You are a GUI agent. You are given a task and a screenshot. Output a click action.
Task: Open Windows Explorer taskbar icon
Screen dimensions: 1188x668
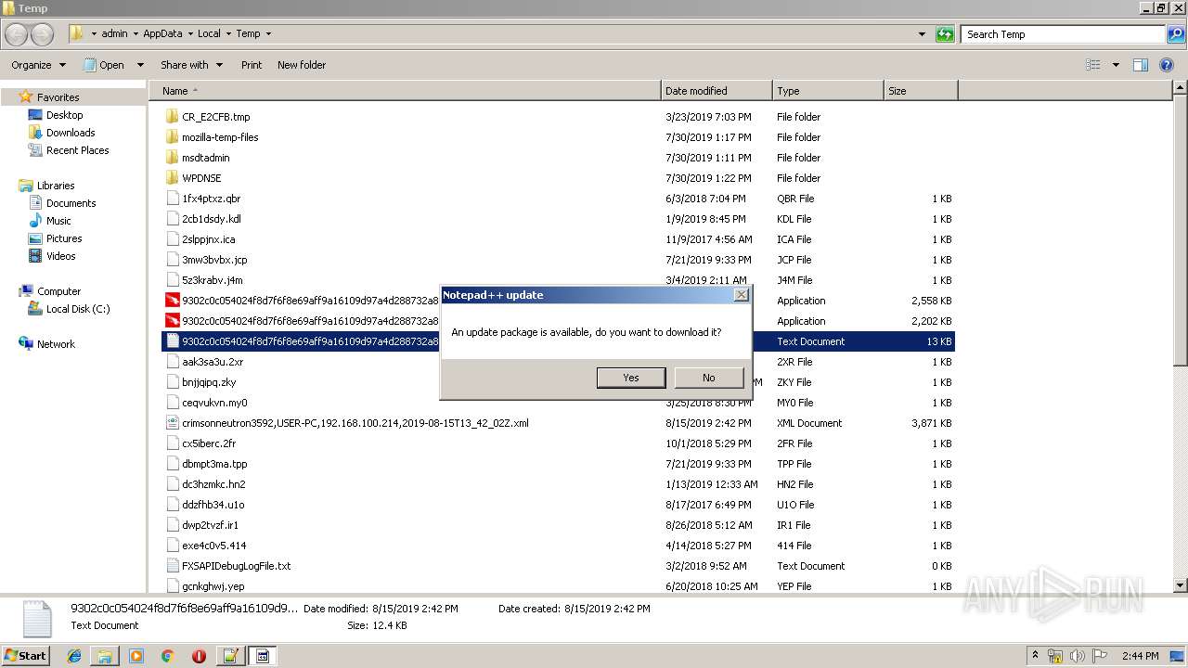click(105, 656)
